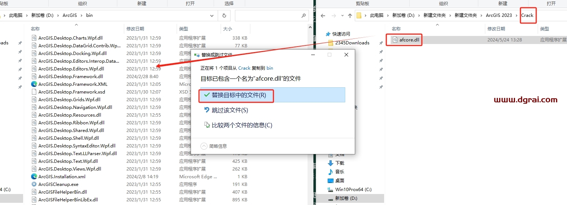This screenshot has width=567, height=205.
Task: Select ArcGIS.Desktop.Editors.Wpf.dll file
Action: [71, 69]
